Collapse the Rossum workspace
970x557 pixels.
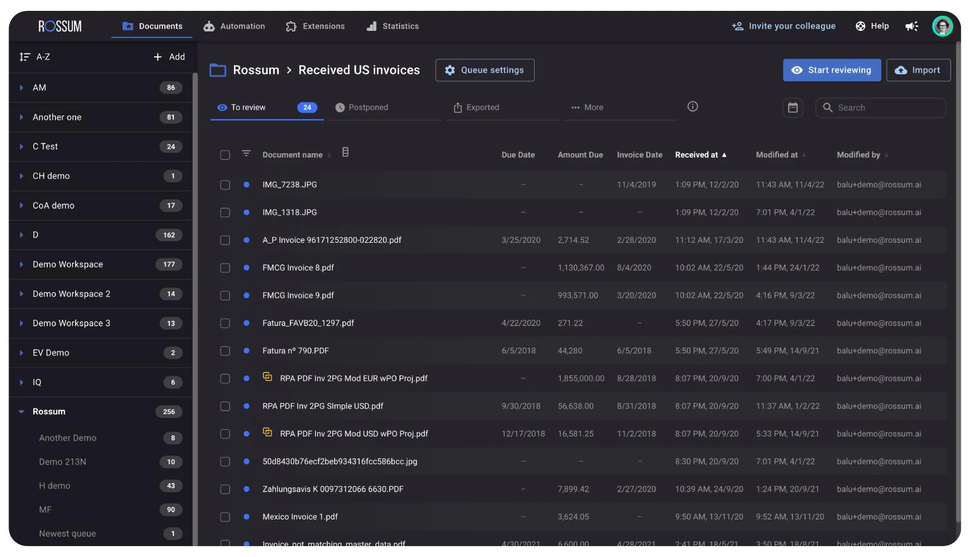coord(21,412)
